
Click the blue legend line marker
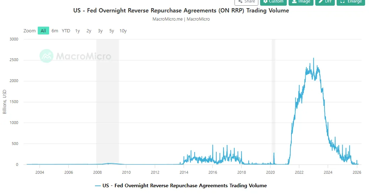pyautogui.click(x=98, y=185)
